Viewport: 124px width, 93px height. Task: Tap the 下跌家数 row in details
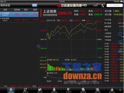[114, 40]
